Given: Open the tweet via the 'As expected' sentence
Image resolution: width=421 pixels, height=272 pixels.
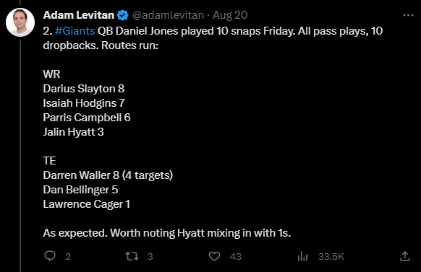Looking at the screenshot, I should click(166, 233).
